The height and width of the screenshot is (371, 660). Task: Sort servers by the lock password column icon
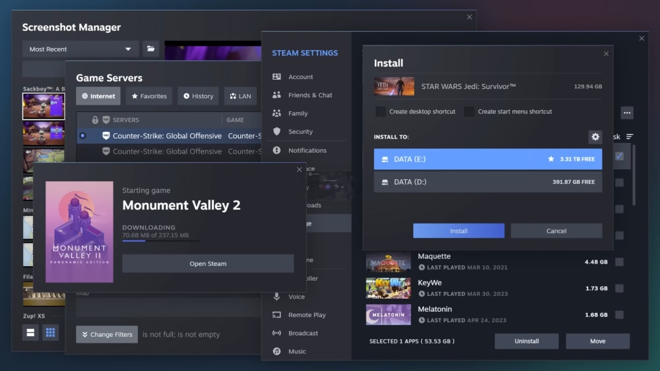point(95,120)
